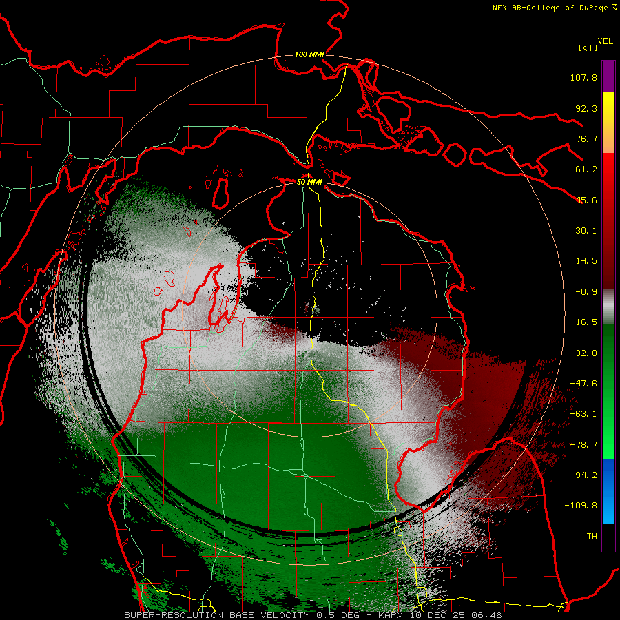Select the 76.7 velocity scale value
Image resolution: width=620 pixels, height=620 pixels.
[586, 138]
